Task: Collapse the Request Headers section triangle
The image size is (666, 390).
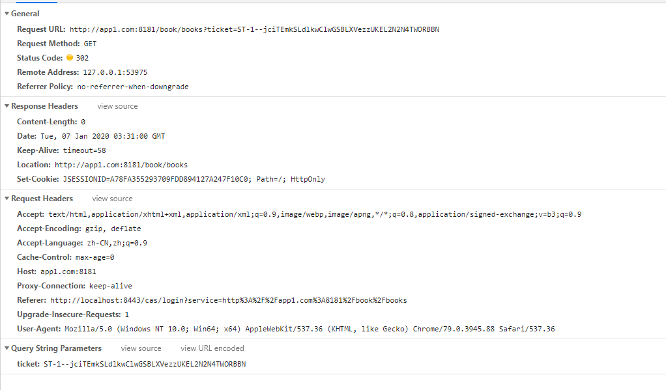Action: click(x=7, y=199)
